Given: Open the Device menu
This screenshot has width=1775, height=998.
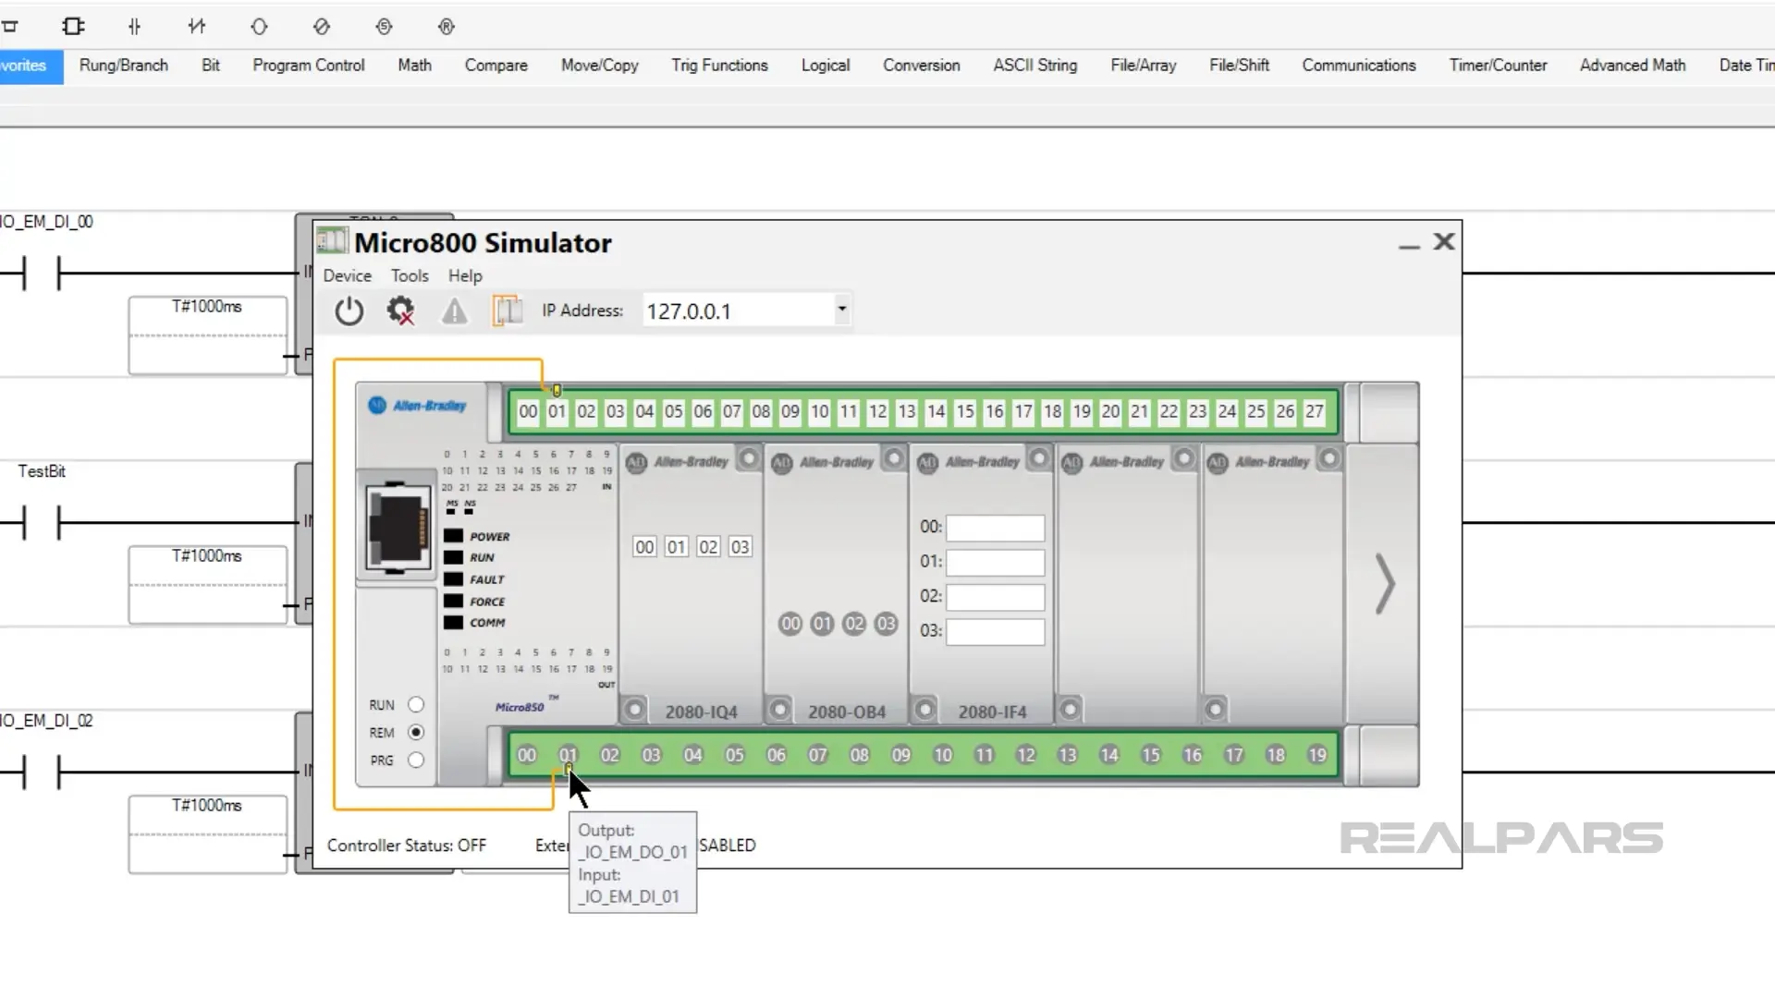Looking at the screenshot, I should pyautogui.click(x=347, y=275).
